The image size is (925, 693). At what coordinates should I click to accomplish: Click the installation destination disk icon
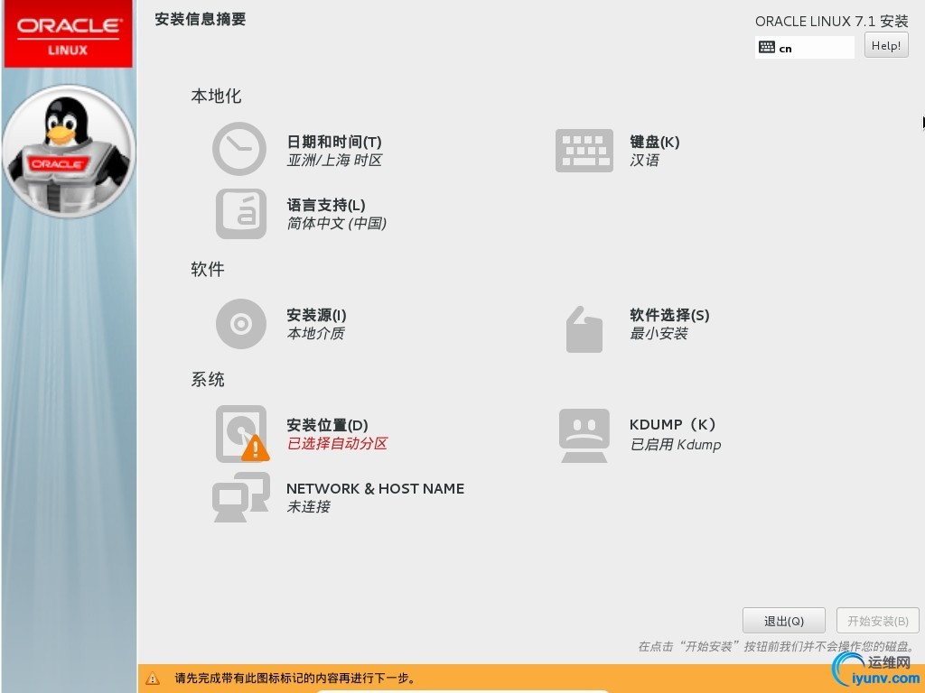click(x=242, y=434)
